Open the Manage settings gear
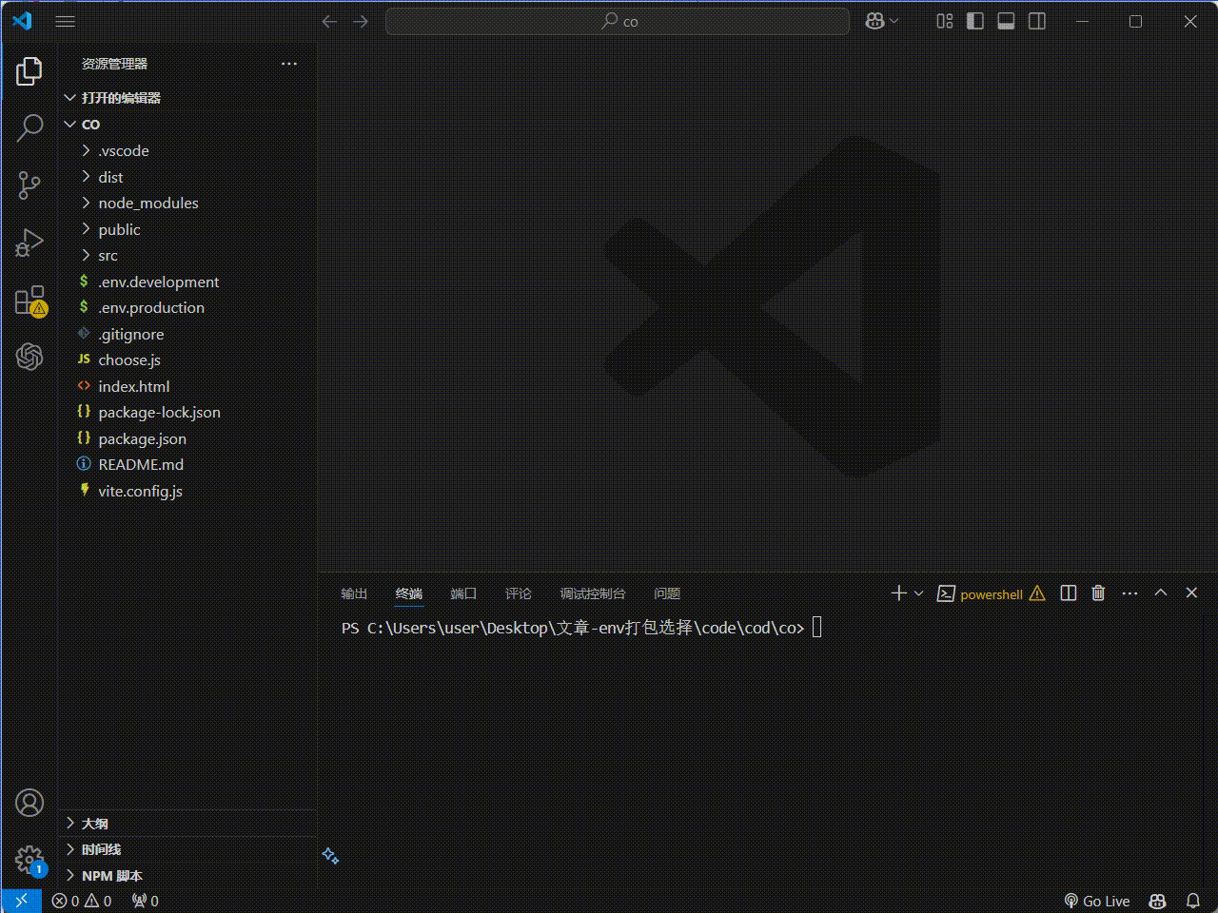Screen dimensions: 1218x913 (29, 861)
